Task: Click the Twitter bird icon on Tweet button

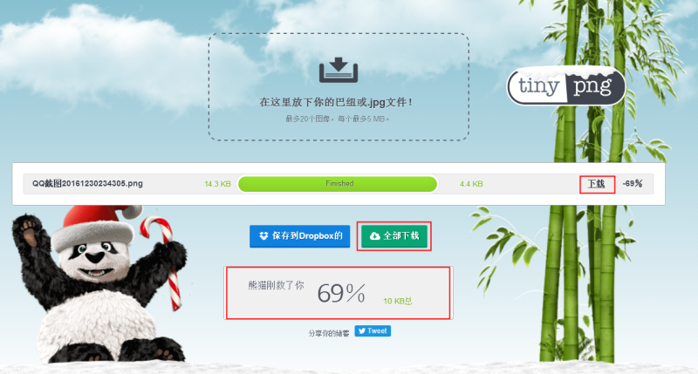Action: coord(362,331)
